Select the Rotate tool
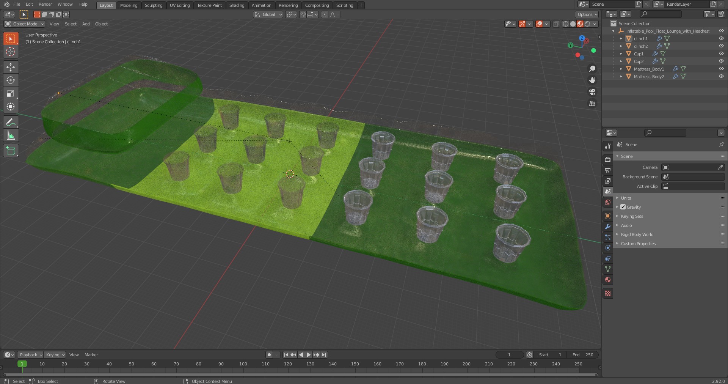Viewport: 728px width, 384px height. pyautogui.click(x=11, y=80)
